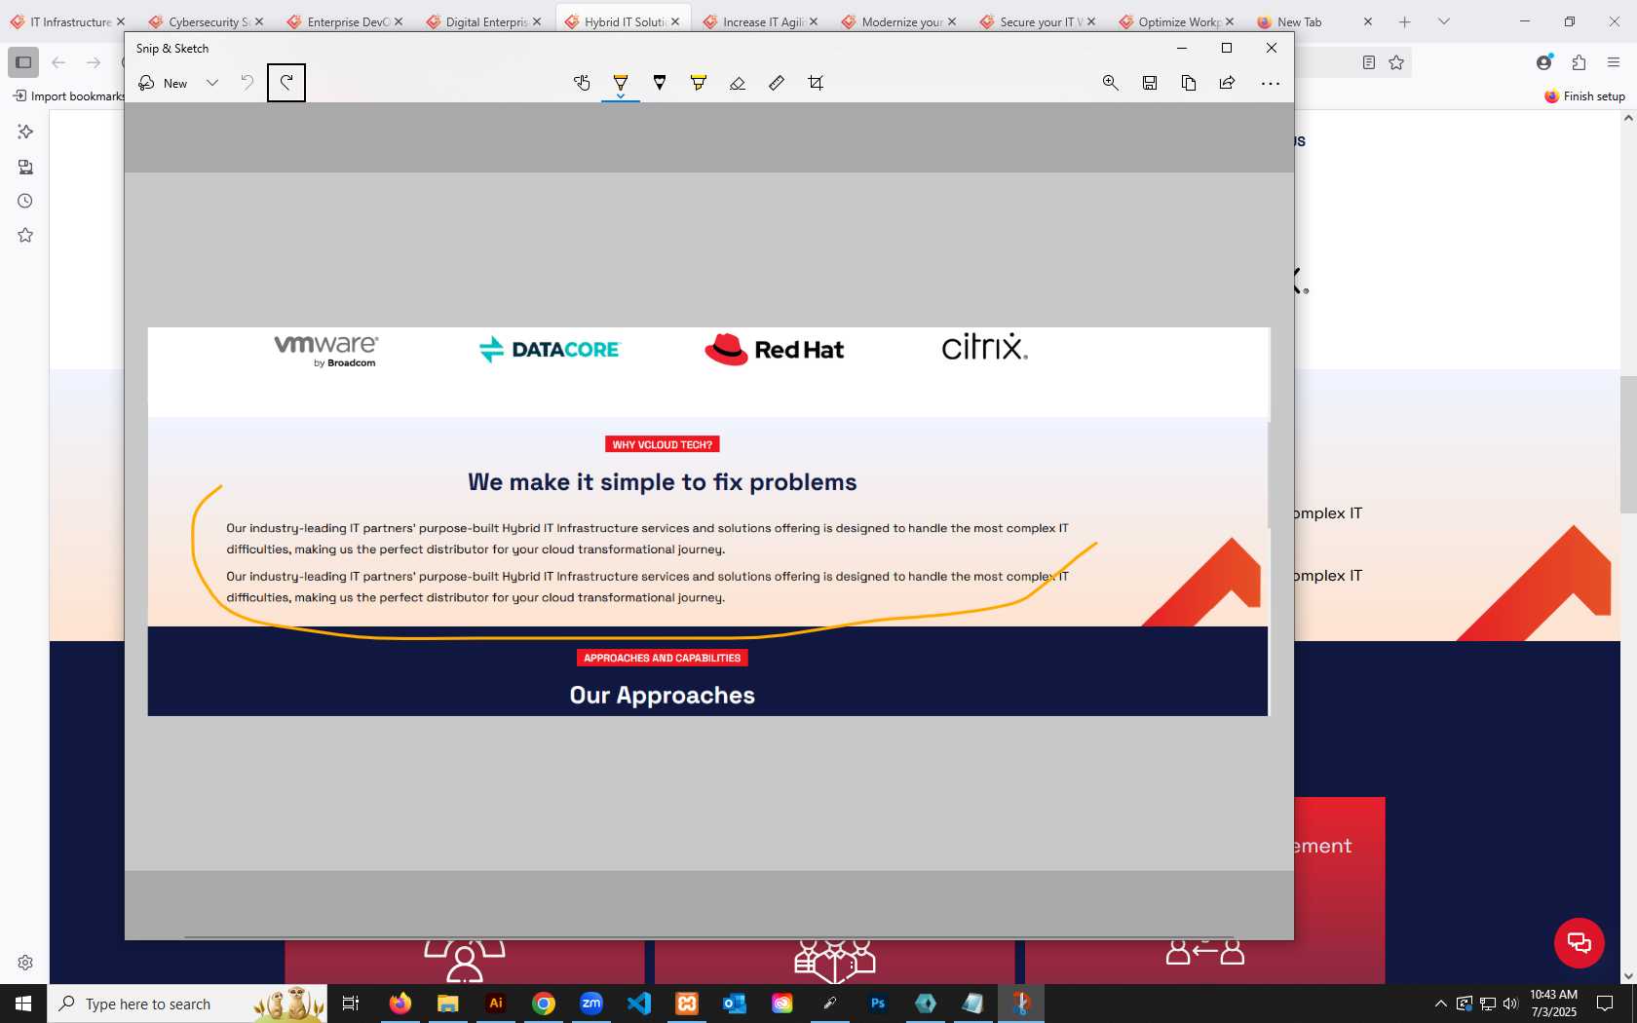Open the Ruler tool
The image size is (1637, 1023).
click(777, 83)
